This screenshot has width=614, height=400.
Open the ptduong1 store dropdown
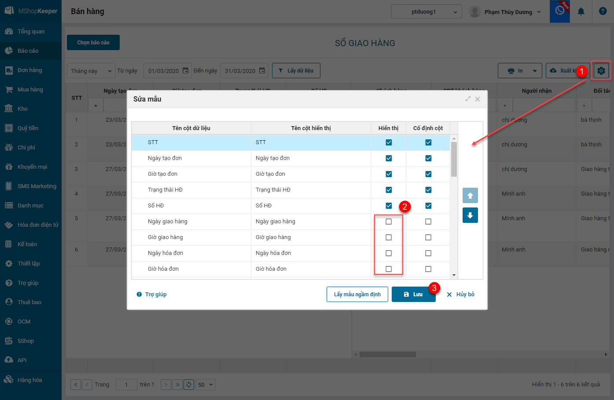[426, 12]
